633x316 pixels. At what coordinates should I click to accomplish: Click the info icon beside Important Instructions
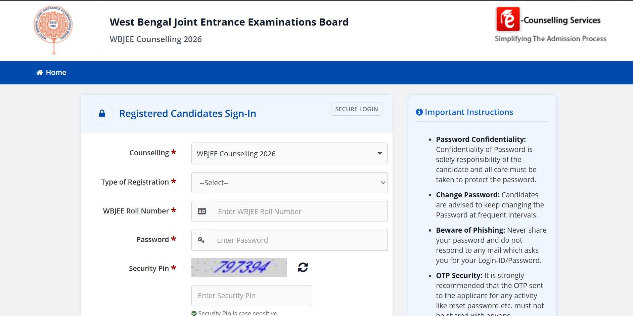click(x=419, y=112)
